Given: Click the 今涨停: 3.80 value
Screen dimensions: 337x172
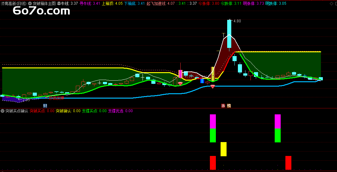Looking at the screenshot, I should (209, 3).
